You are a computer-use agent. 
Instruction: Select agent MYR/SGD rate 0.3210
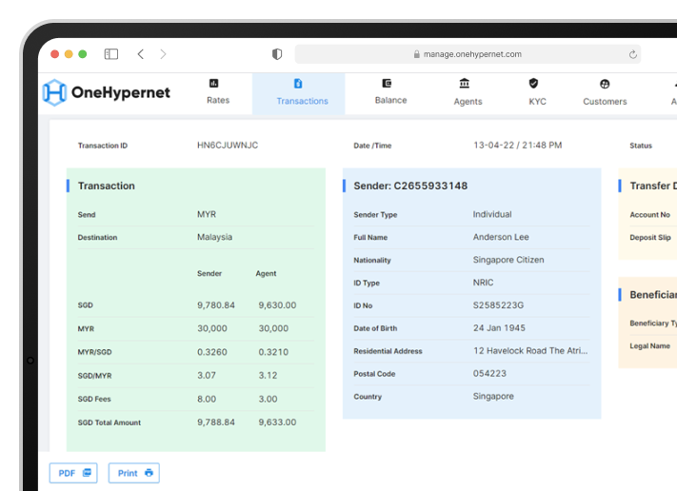click(x=273, y=352)
